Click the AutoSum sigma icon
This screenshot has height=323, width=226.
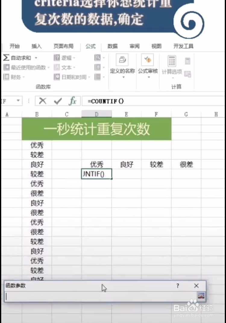(6, 58)
